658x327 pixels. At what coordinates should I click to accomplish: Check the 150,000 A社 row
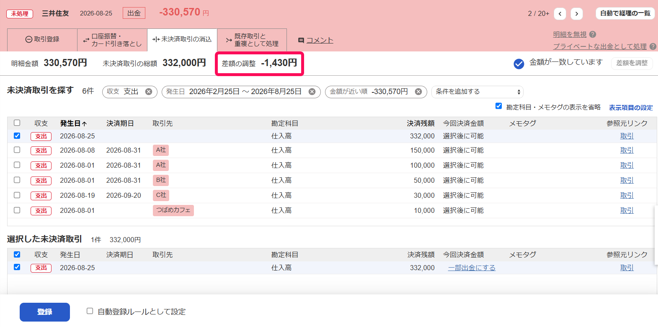point(17,150)
